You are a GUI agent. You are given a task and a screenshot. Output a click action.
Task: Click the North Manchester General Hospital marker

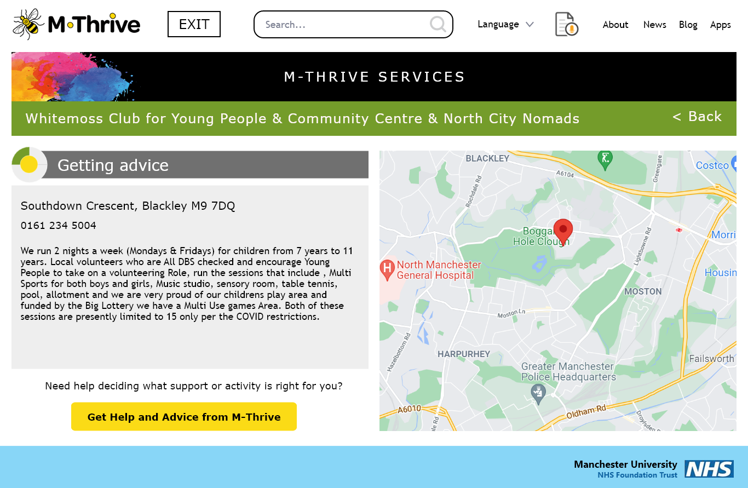pyautogui.click(x=388, y=269)
